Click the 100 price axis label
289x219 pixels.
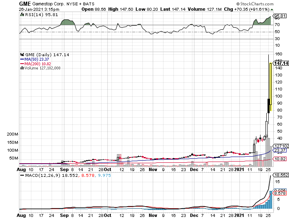pos(279,96)
